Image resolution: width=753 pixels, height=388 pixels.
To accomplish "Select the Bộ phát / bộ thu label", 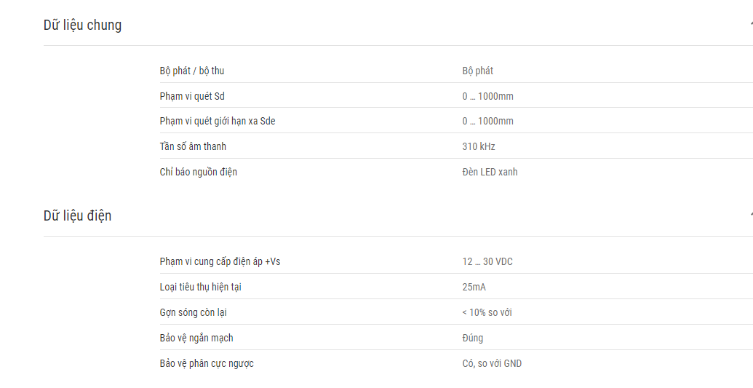I will [x=191, y=71].
